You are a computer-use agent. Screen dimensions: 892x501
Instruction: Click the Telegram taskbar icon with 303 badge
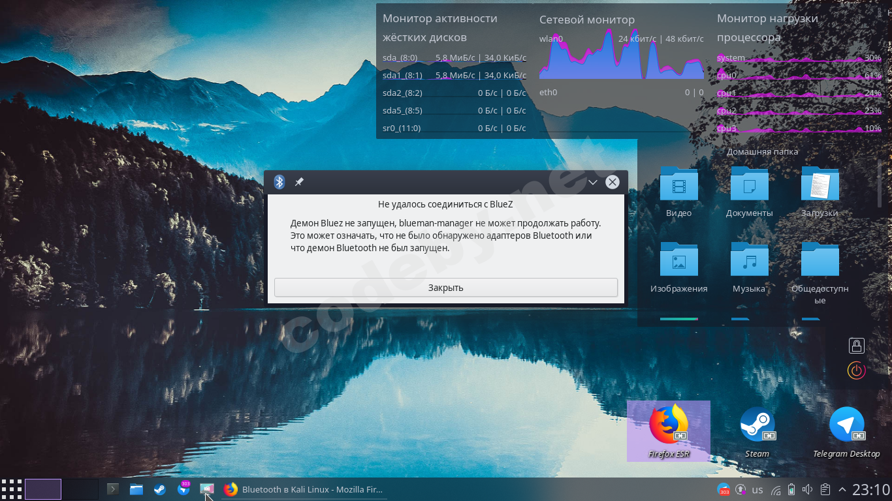click(x=183, y=489)
